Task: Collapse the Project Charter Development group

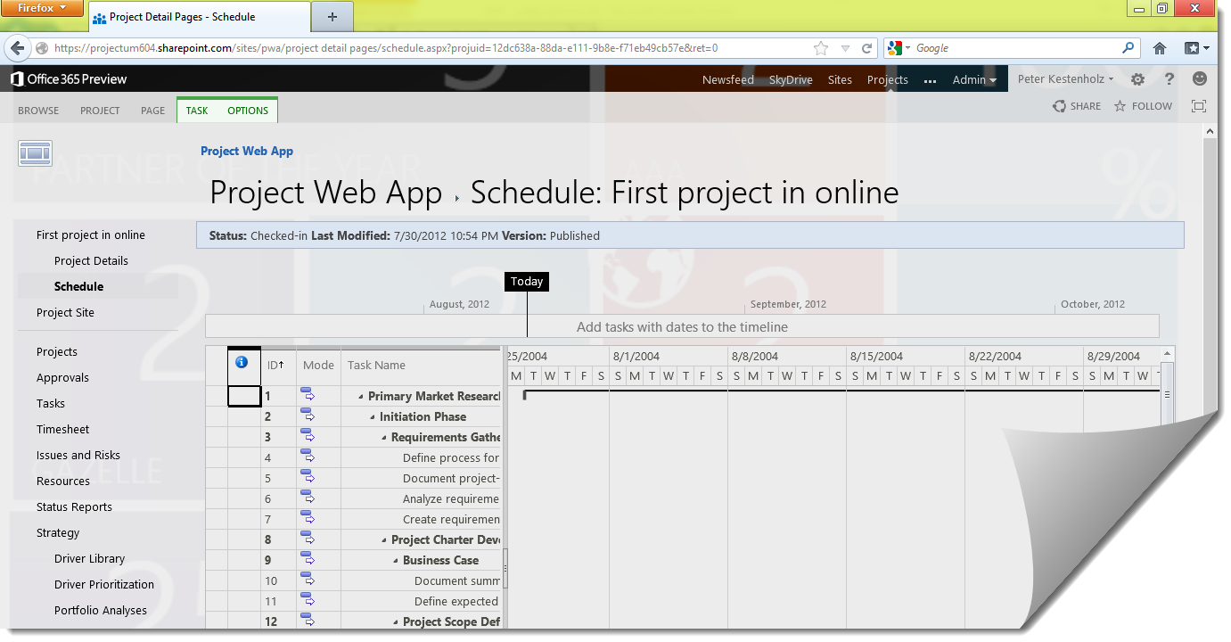Action: point(384,540)
